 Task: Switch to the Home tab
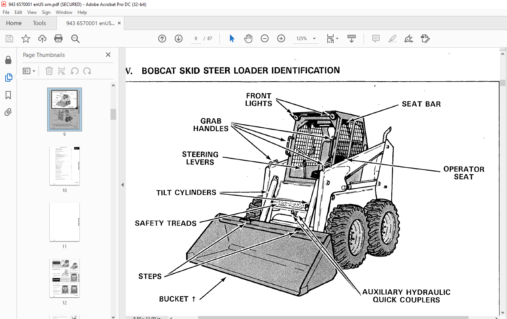(14, 23)
